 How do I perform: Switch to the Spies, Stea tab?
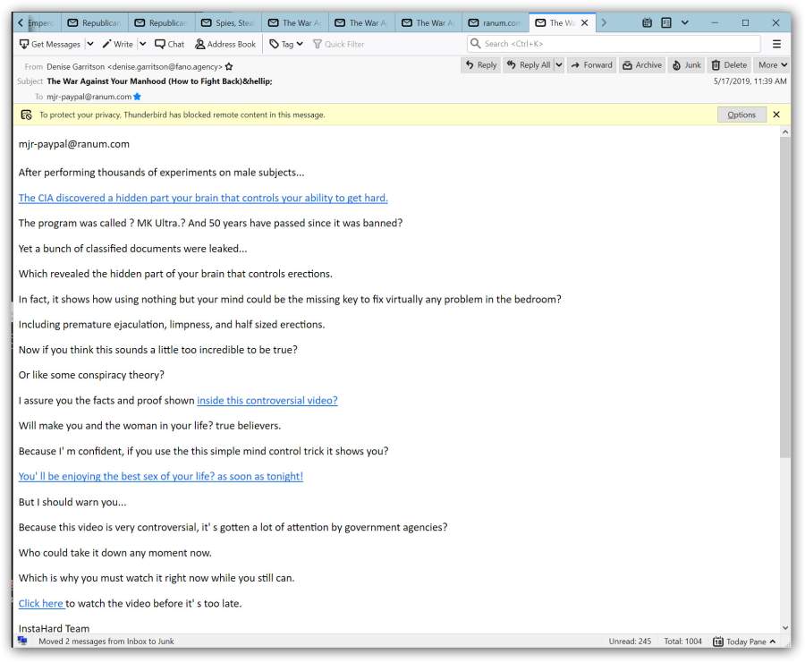point(228,22)
